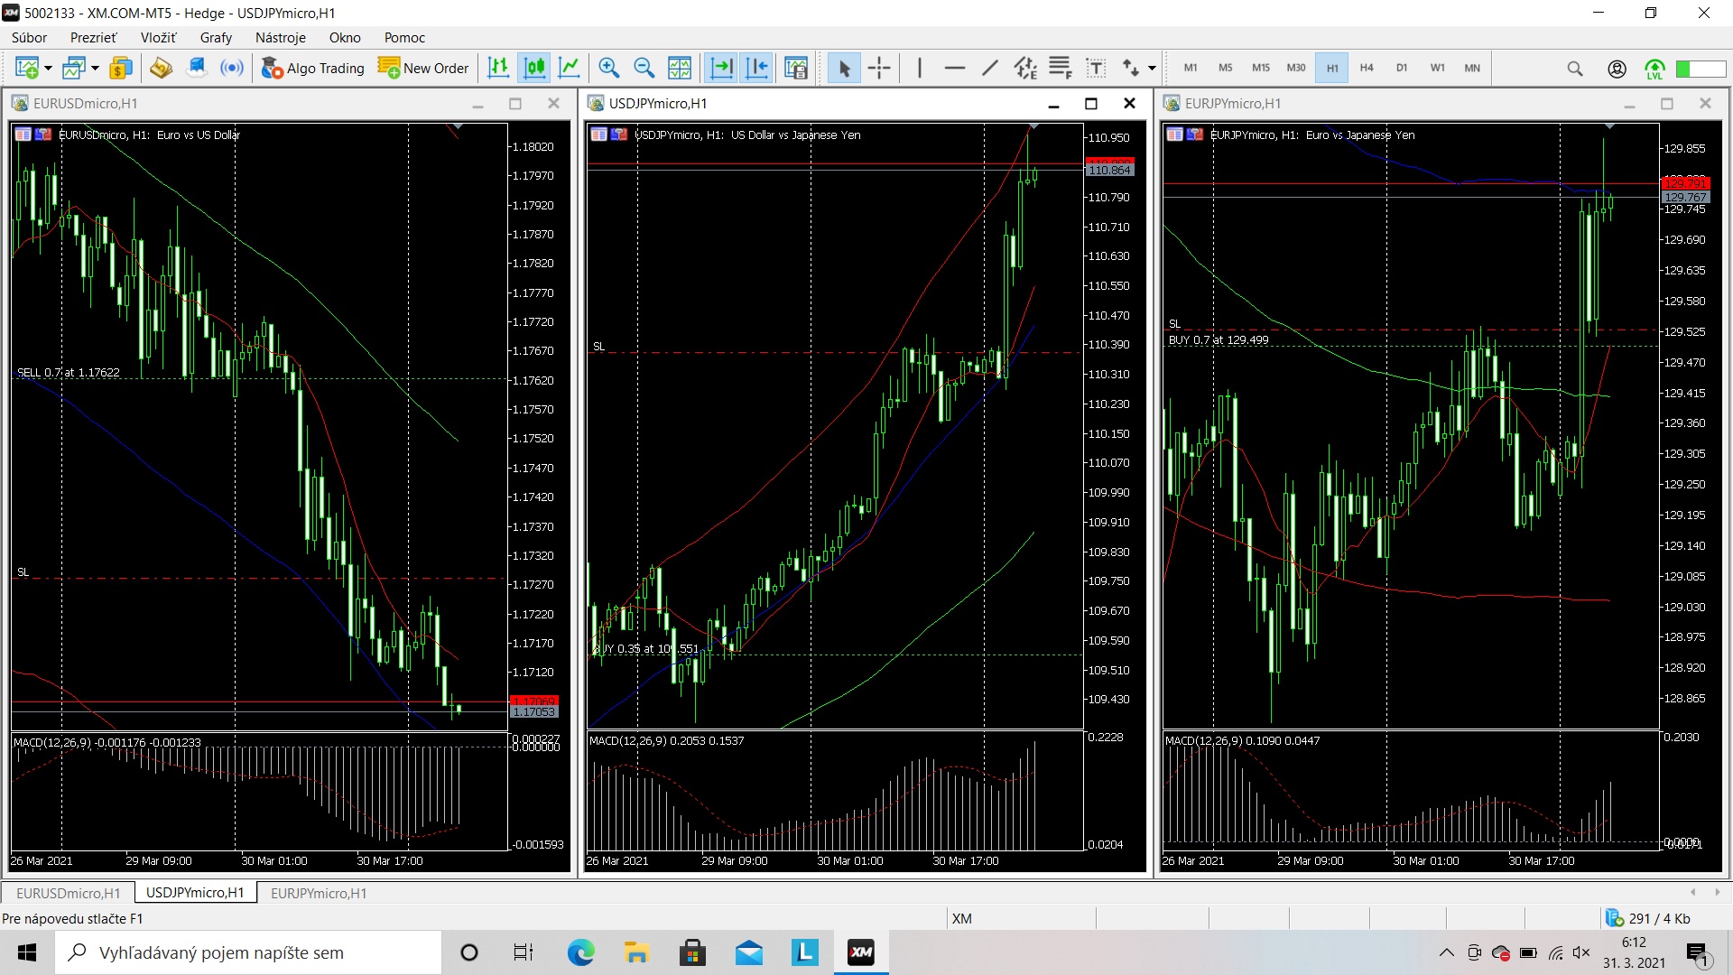Open the chart profiles icon
Image resolution: width=1733 pixels, height=975 pixels.
(x=74, y=68)
